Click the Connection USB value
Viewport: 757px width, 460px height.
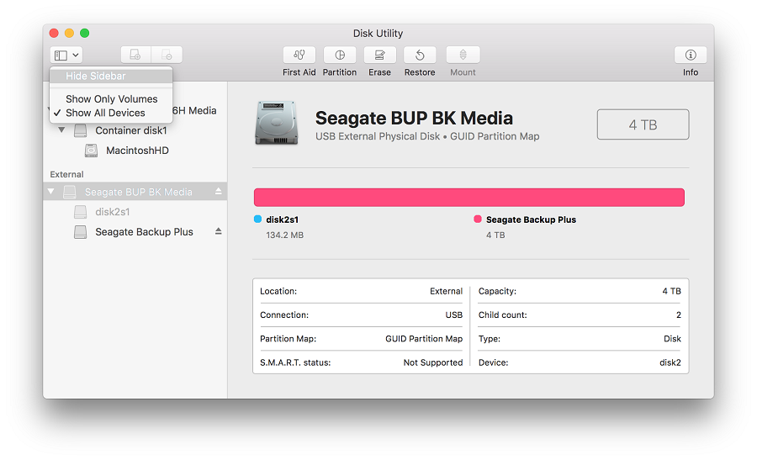(454, 315)
